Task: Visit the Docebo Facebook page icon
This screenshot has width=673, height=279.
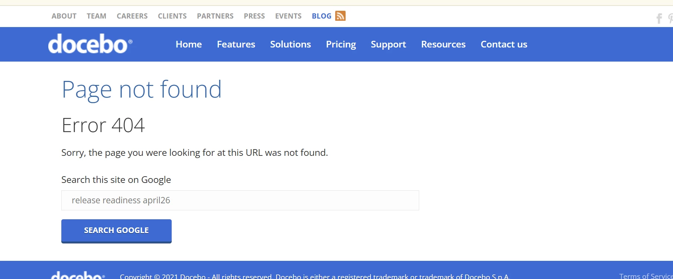Action: [659, 18]
